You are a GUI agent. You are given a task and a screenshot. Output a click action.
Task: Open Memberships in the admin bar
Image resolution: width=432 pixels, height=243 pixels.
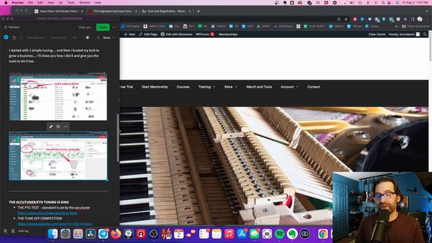pyautogui.click(x=228, y=34)
